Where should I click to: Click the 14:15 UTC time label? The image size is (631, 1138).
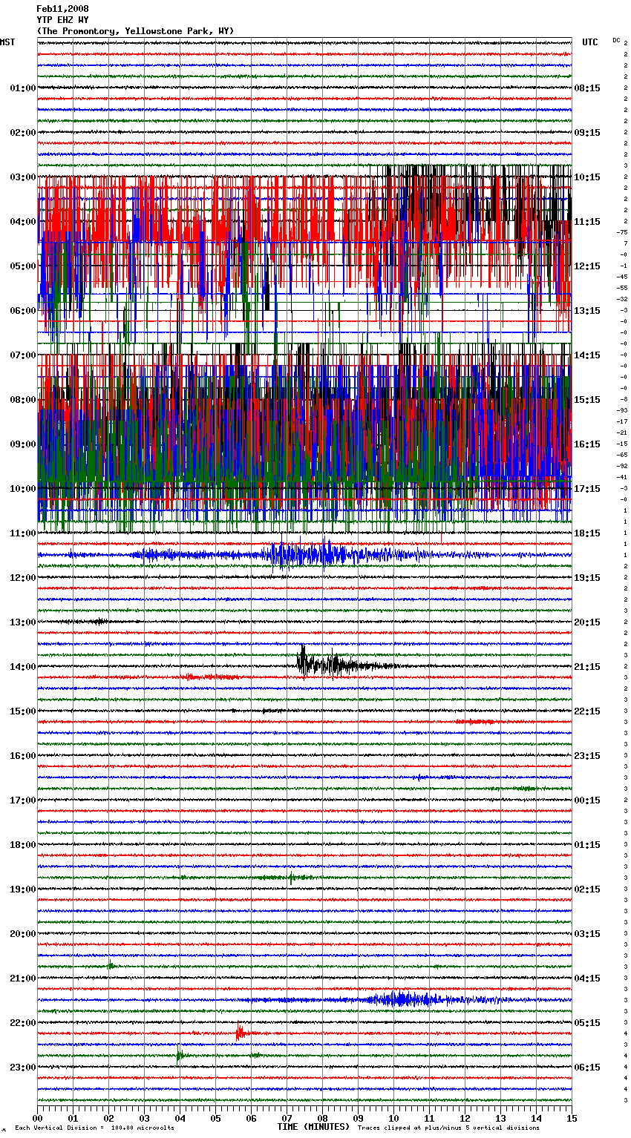tap(587, 355)
